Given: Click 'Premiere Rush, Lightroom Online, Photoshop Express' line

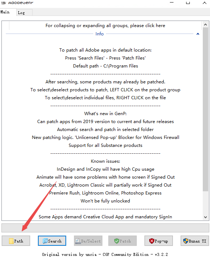Looking at the screenshot, I should click(x=105, y=193).
